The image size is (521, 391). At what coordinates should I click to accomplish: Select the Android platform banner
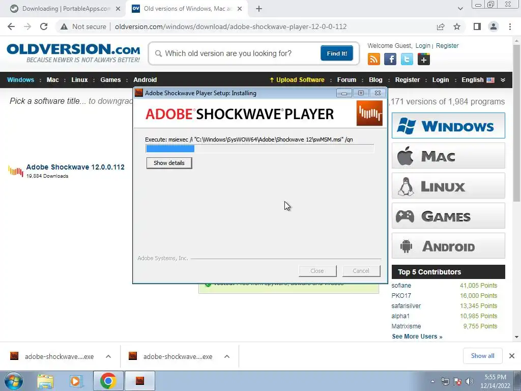[448, 246]
